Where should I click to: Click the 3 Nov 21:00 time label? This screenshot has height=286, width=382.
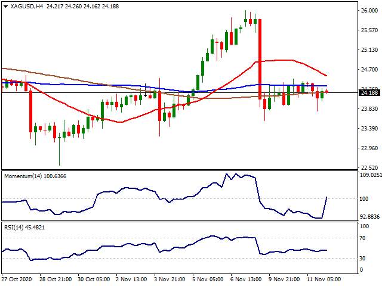170,279
